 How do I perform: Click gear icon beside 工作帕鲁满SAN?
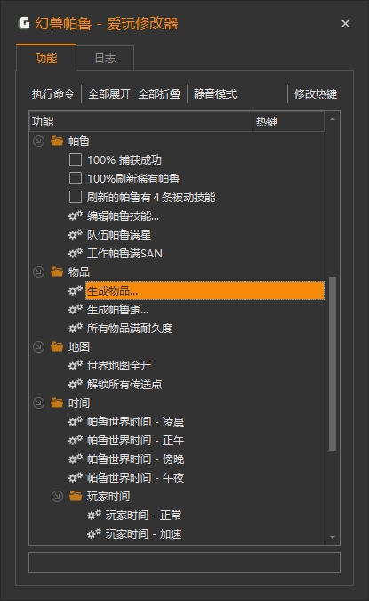[x=76, y=253]
